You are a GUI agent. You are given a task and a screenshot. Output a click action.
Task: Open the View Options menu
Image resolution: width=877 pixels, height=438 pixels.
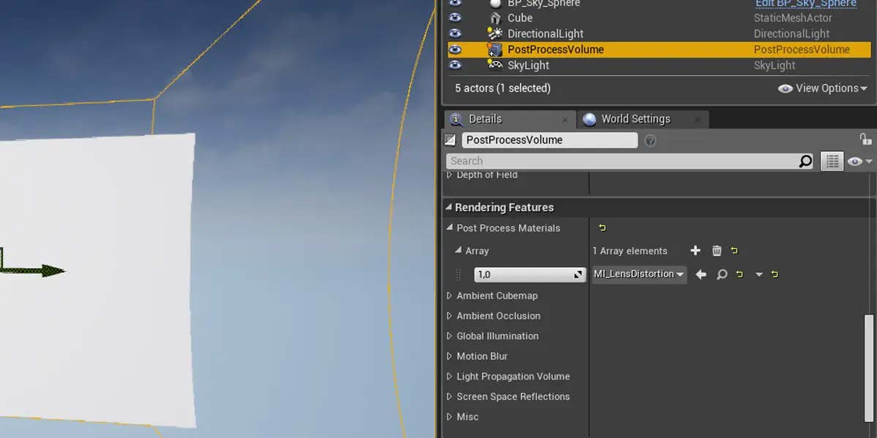[x=823, y=88]
